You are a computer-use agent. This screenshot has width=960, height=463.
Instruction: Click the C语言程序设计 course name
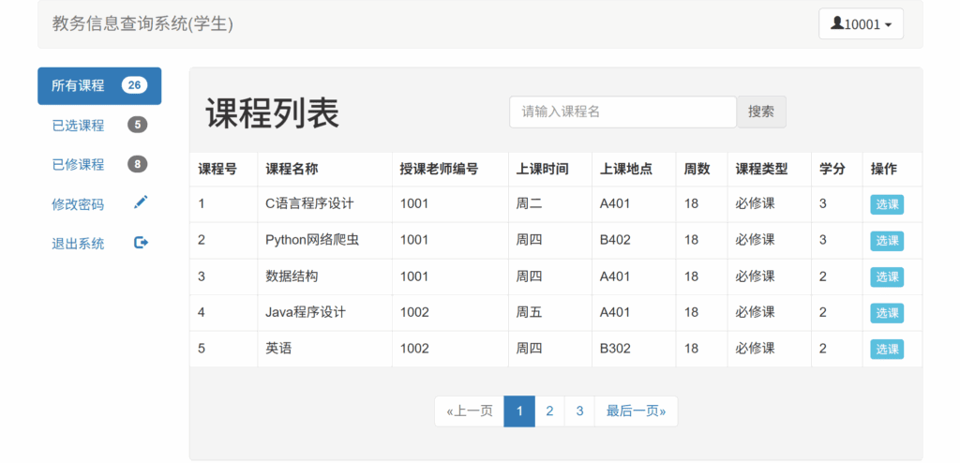[309, 203]
